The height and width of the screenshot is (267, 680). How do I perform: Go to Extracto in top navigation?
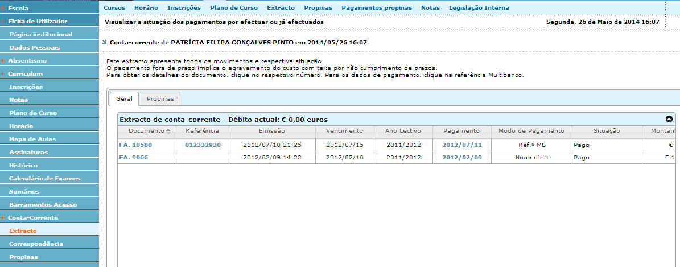coord(281,8)
